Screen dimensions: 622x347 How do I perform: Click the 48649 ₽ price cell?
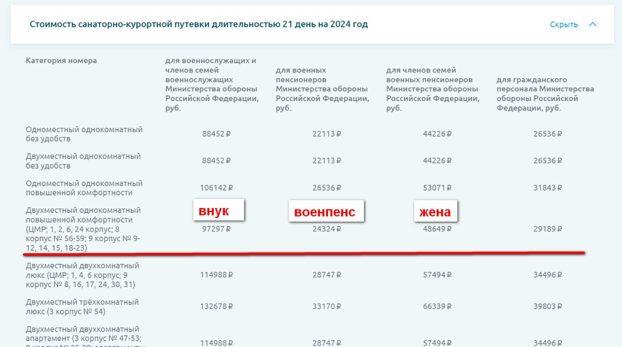click(x=437, y=229)
